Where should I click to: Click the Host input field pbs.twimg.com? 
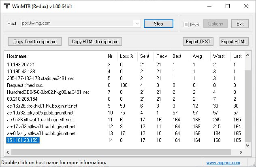coord(77,23)
